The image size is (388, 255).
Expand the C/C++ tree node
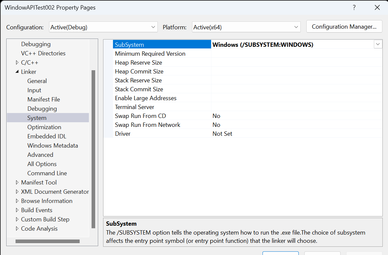click(x=17, y=62)
